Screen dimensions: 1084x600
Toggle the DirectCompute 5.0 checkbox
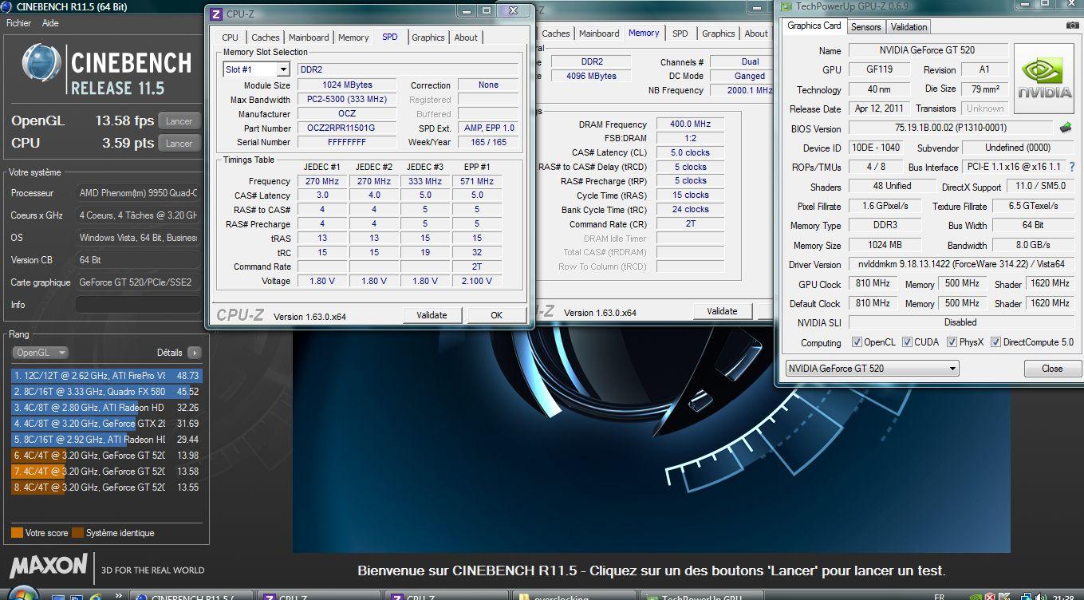point(995,342)
